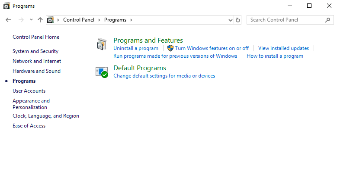Open the Recent locations dropdown
The height and width of the screenshot is (193, 337).
(x=31, y=20)
